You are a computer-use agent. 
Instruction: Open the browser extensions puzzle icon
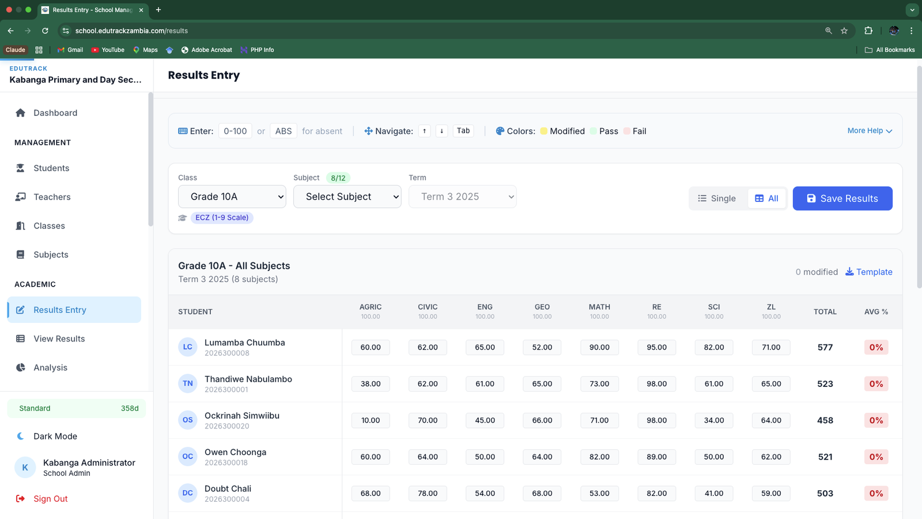click(868, 31)
